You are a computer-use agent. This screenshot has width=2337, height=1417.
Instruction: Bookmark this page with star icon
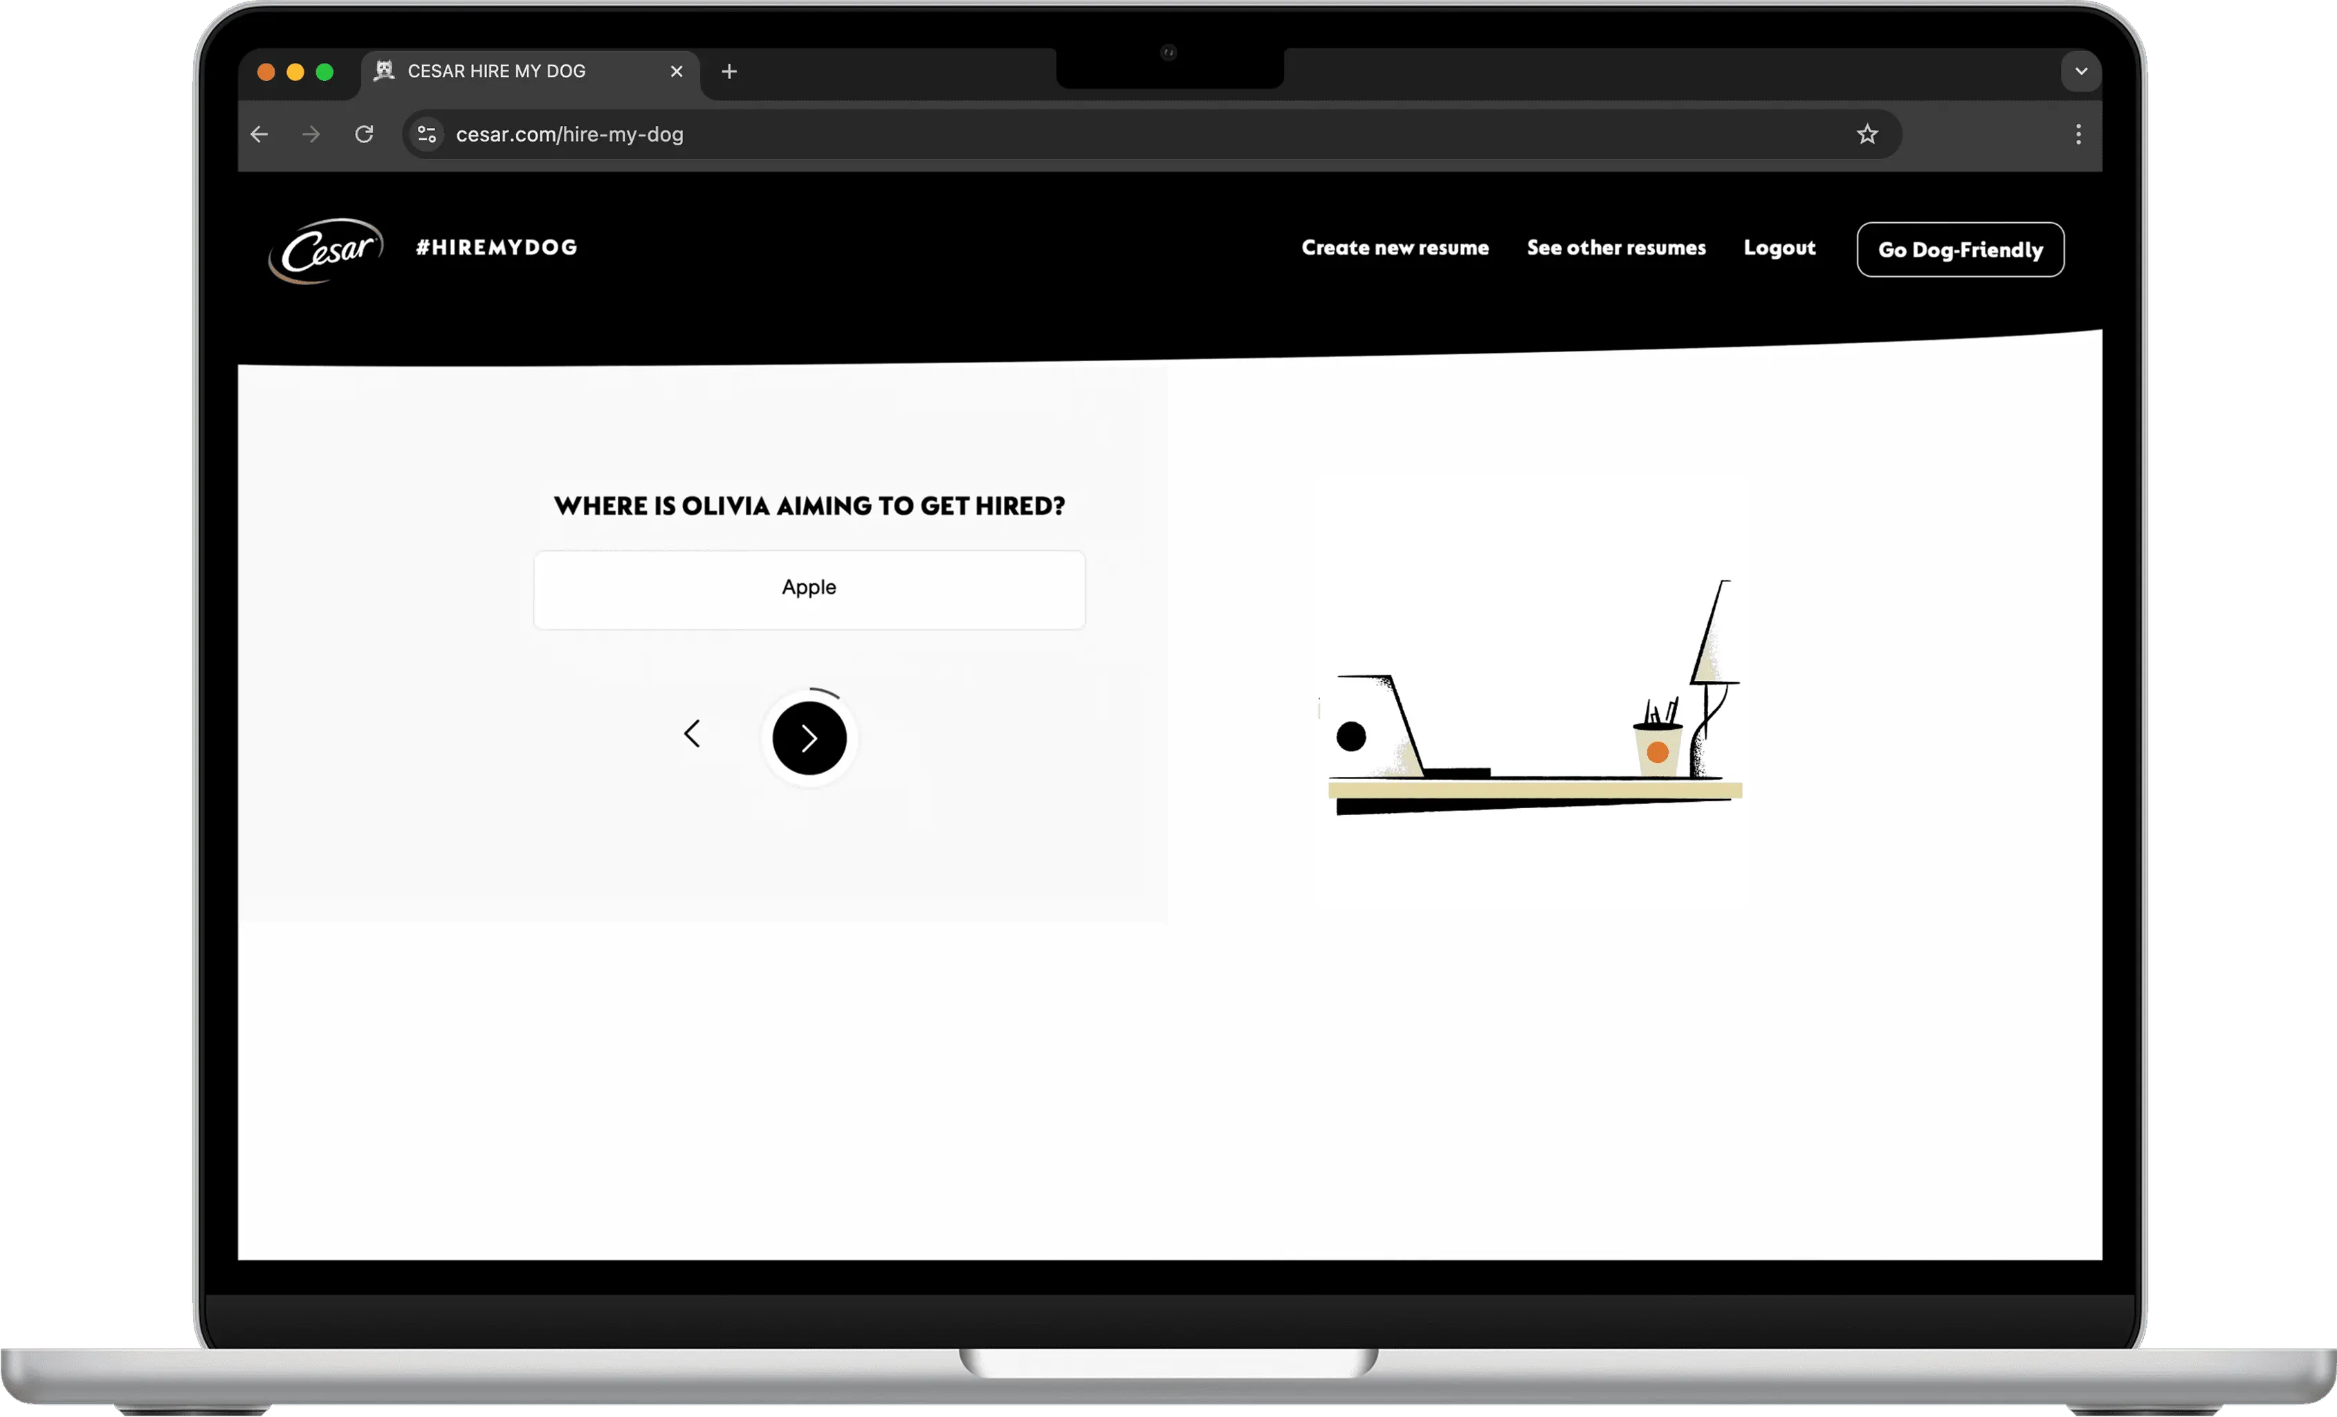tap(1867, 135)
